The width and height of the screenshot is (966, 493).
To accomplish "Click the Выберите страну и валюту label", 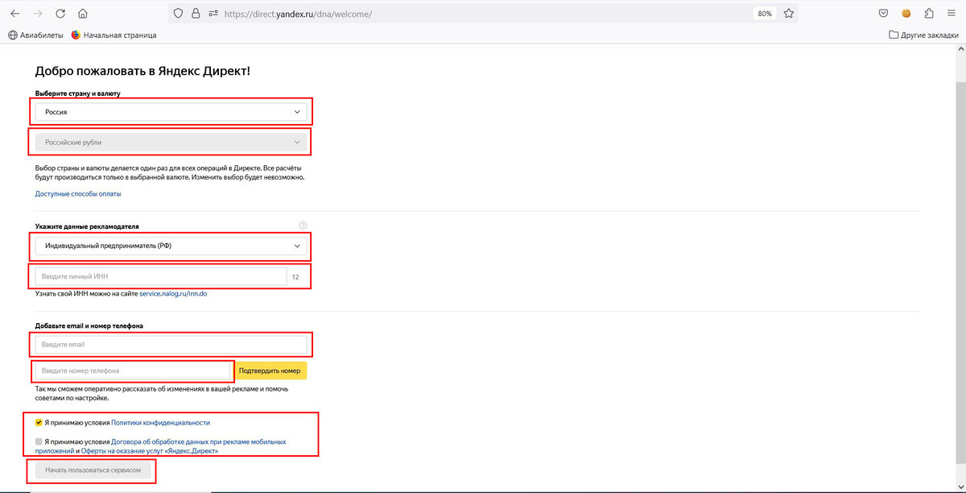I will click(77, 93).
